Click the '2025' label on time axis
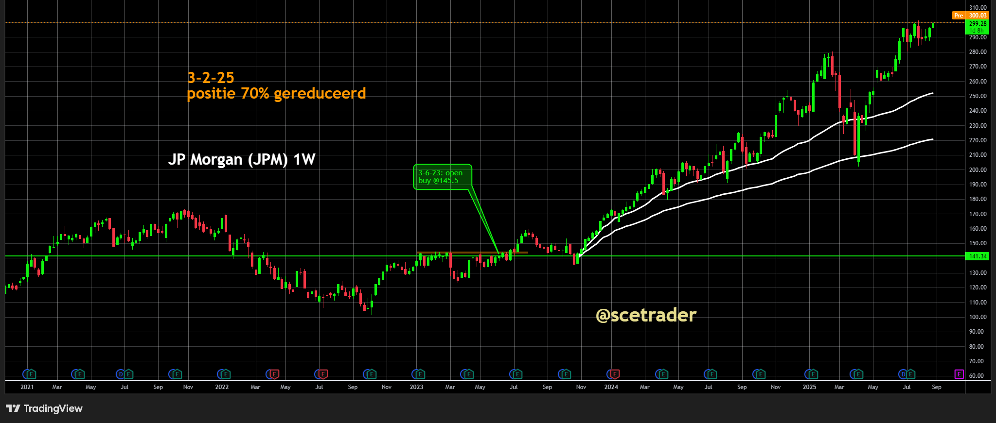The height and width of the screenshot is (423, 996). [809, 387]
